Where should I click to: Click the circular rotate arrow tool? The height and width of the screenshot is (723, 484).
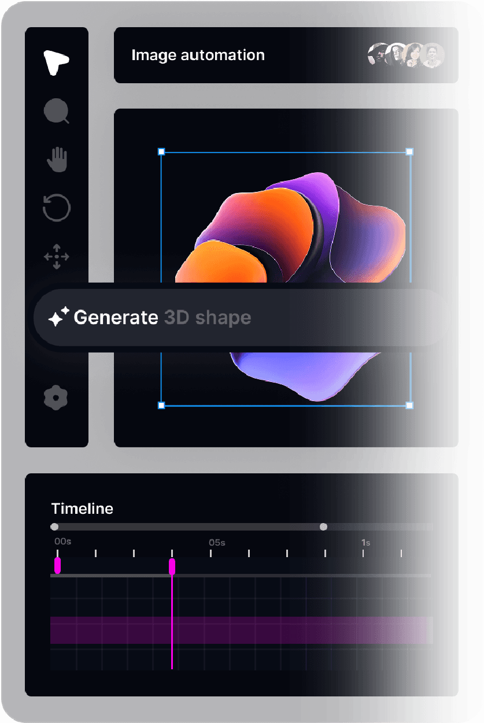click(x=57, y=208)
